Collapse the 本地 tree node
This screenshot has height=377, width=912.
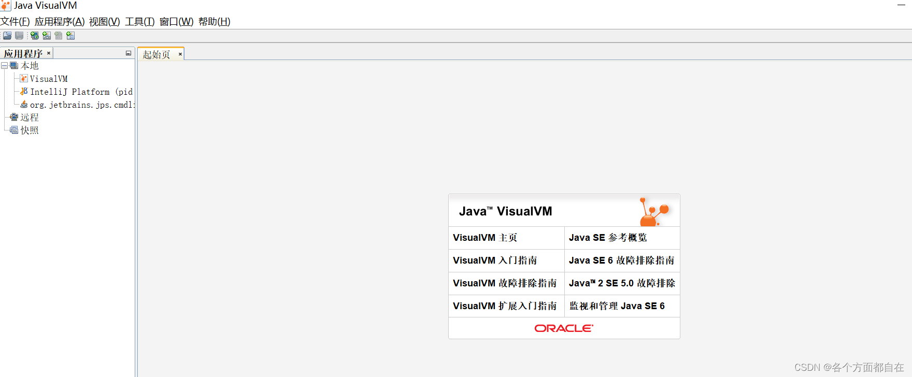[4, 66]
